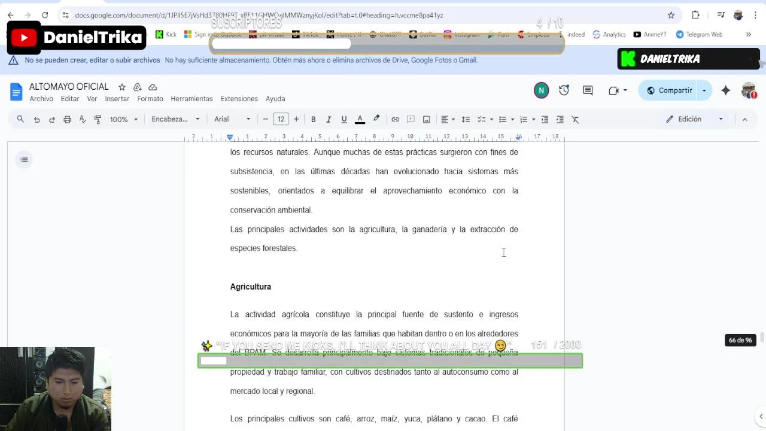Click the green N collaborator avatar
766x431 pixels.
[541, 90]
